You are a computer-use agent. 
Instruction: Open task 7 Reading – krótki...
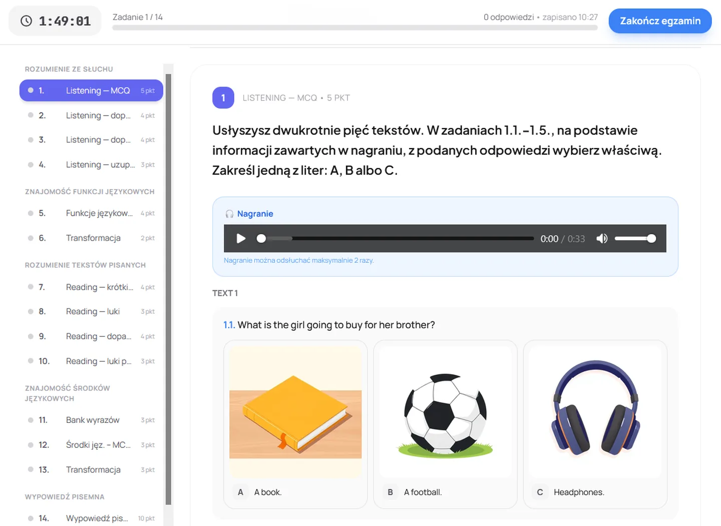[x=91, y=287]
